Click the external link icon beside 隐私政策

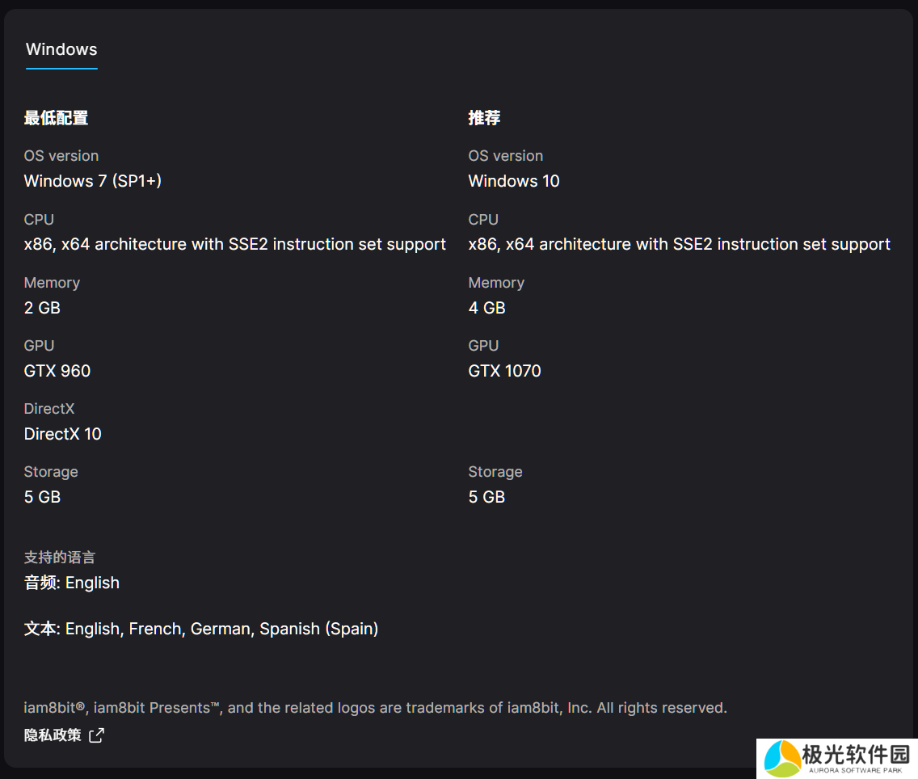(x=96, y=735)
